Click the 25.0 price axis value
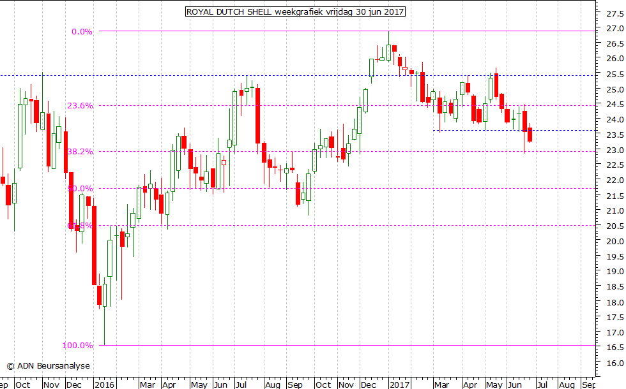626x389 pixels. click(x=615, y=90)
